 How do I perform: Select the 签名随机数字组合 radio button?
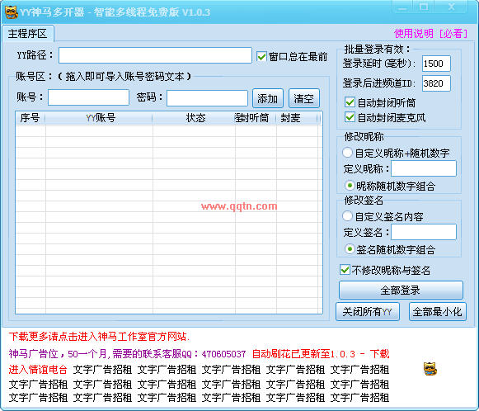(350, 249)
